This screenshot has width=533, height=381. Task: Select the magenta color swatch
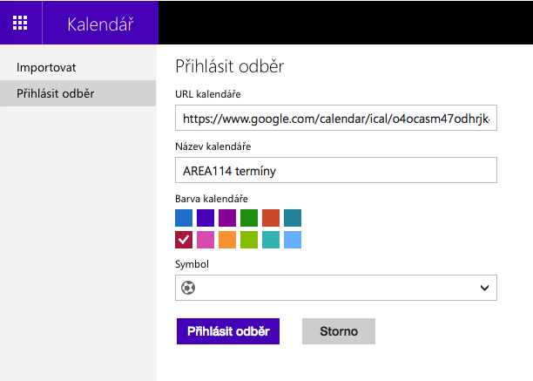pyautogui.click(x=227, y=218)
